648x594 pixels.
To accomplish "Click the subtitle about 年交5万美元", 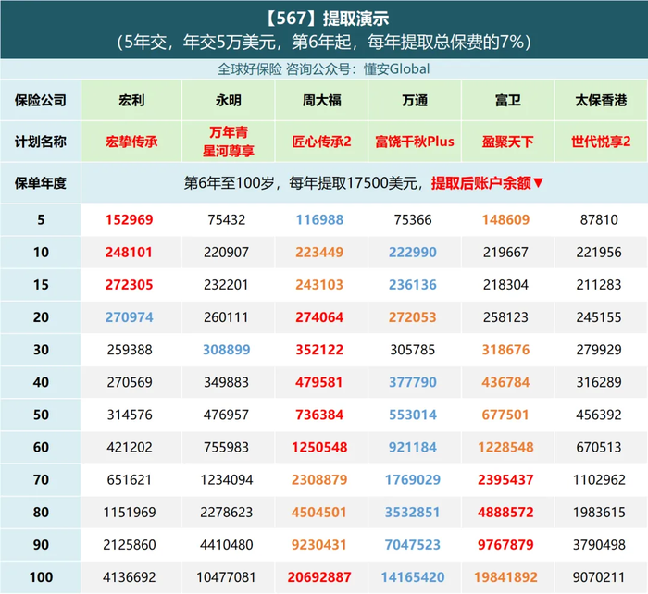I will click(x=324, y=43).
